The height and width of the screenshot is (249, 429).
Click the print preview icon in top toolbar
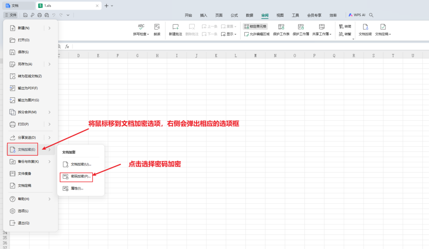click(46, 15)
